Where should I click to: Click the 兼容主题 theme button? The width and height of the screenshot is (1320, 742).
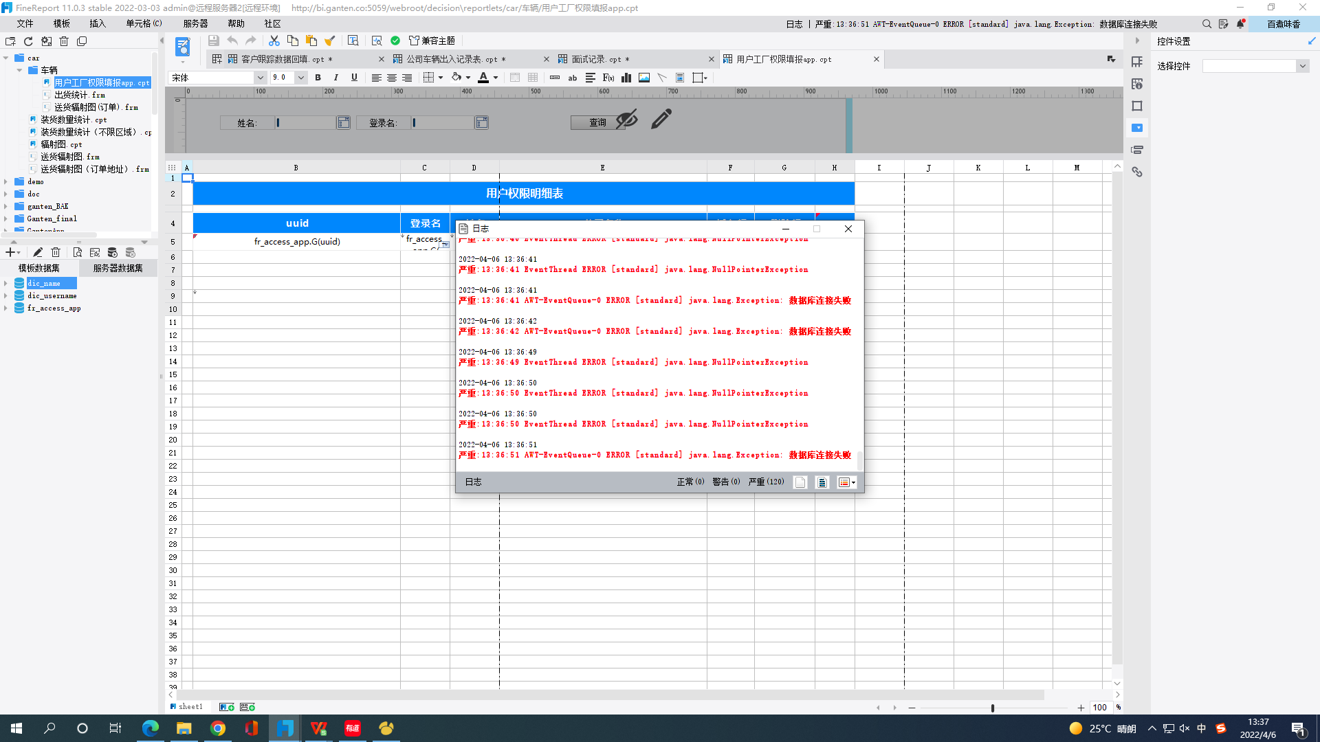[432, 41]
